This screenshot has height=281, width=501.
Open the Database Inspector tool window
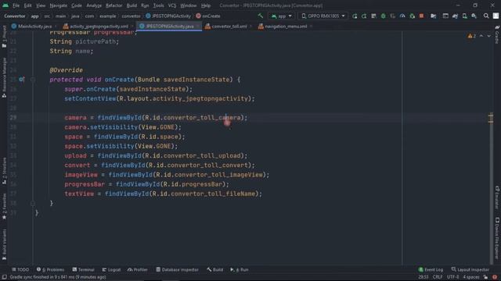(x=177, y=269)
